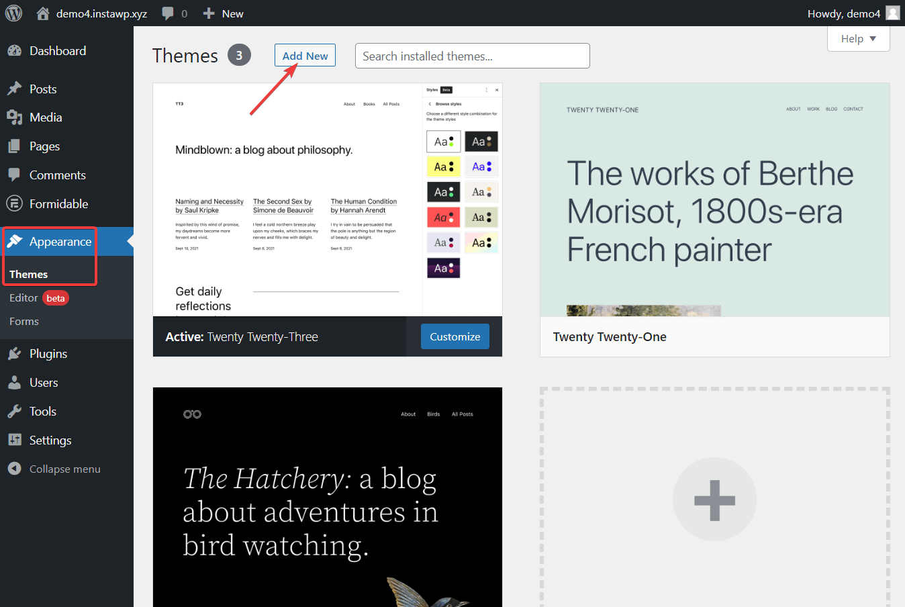The width and height of the screenshot is (905, 607).
Task: Click the demo4 user avatar
Action: [893, 13]
